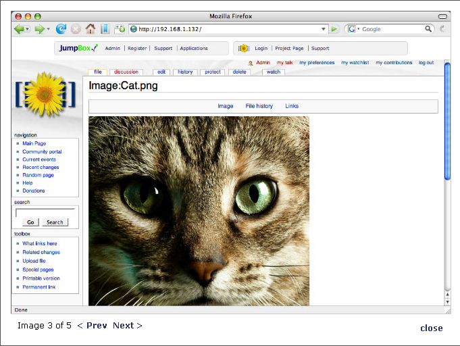The height and width of the screenshot is (346, 460).
Task: Open Current events link
Action: tap(39, 159)
